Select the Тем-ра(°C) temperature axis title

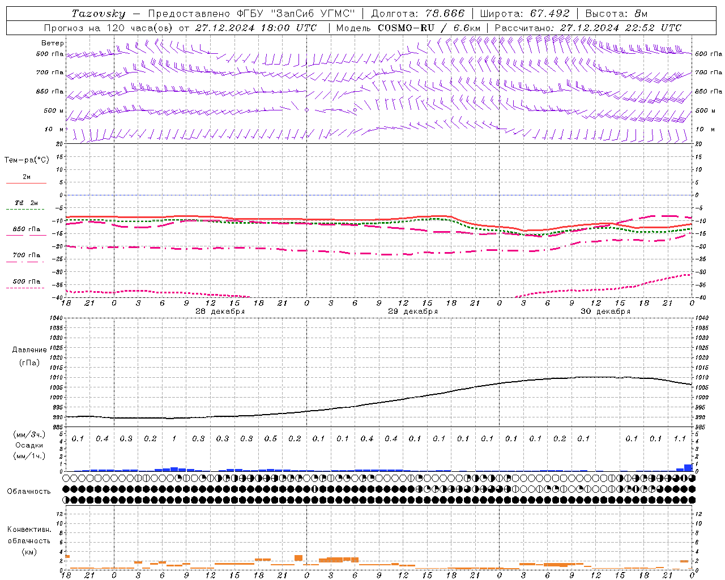pyautogui.click(x=27, y=160)
